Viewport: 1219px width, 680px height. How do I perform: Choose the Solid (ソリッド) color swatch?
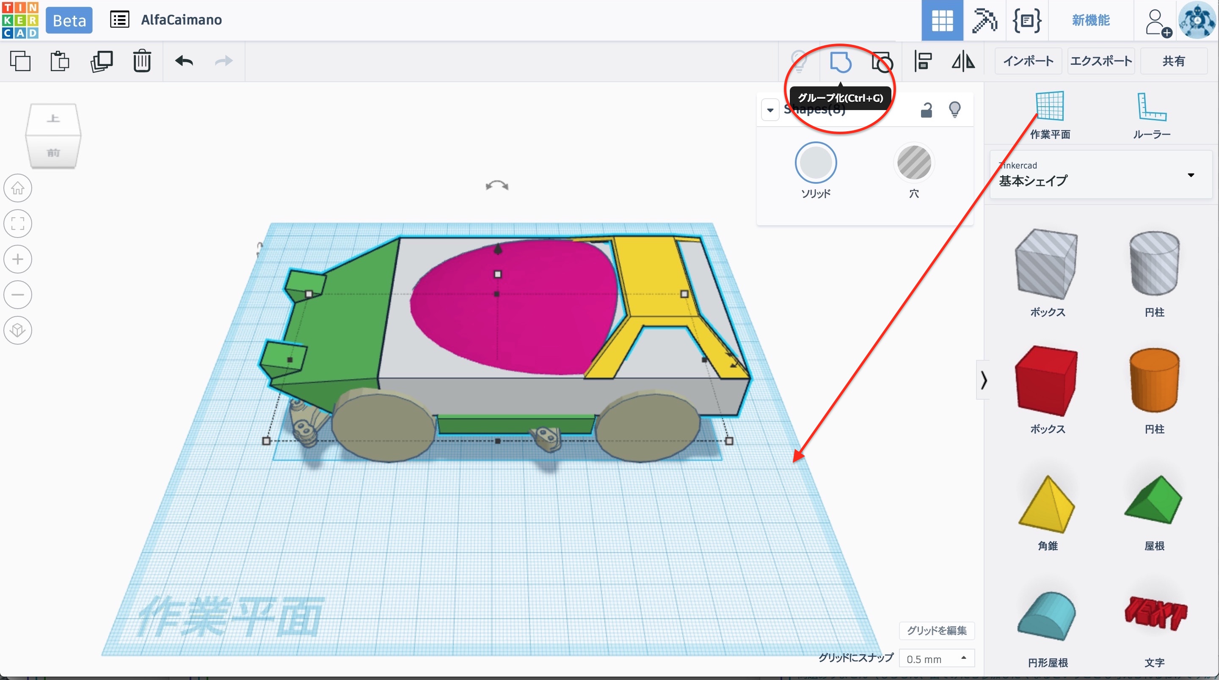point(815,163)
